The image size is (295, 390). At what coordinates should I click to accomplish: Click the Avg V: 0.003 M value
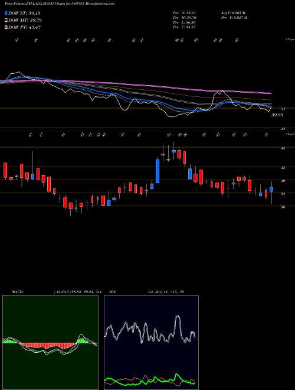point(233,13)
